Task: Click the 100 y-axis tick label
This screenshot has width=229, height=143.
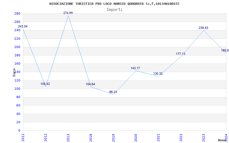Action: [x=17, y=89]
